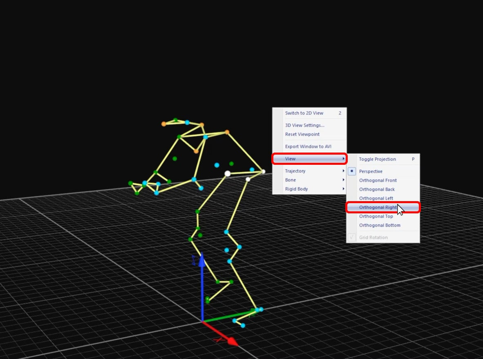Screen dimensions: 483x359
Task: Choose Switch to 2D View menu entry
Action: point(309,113)
